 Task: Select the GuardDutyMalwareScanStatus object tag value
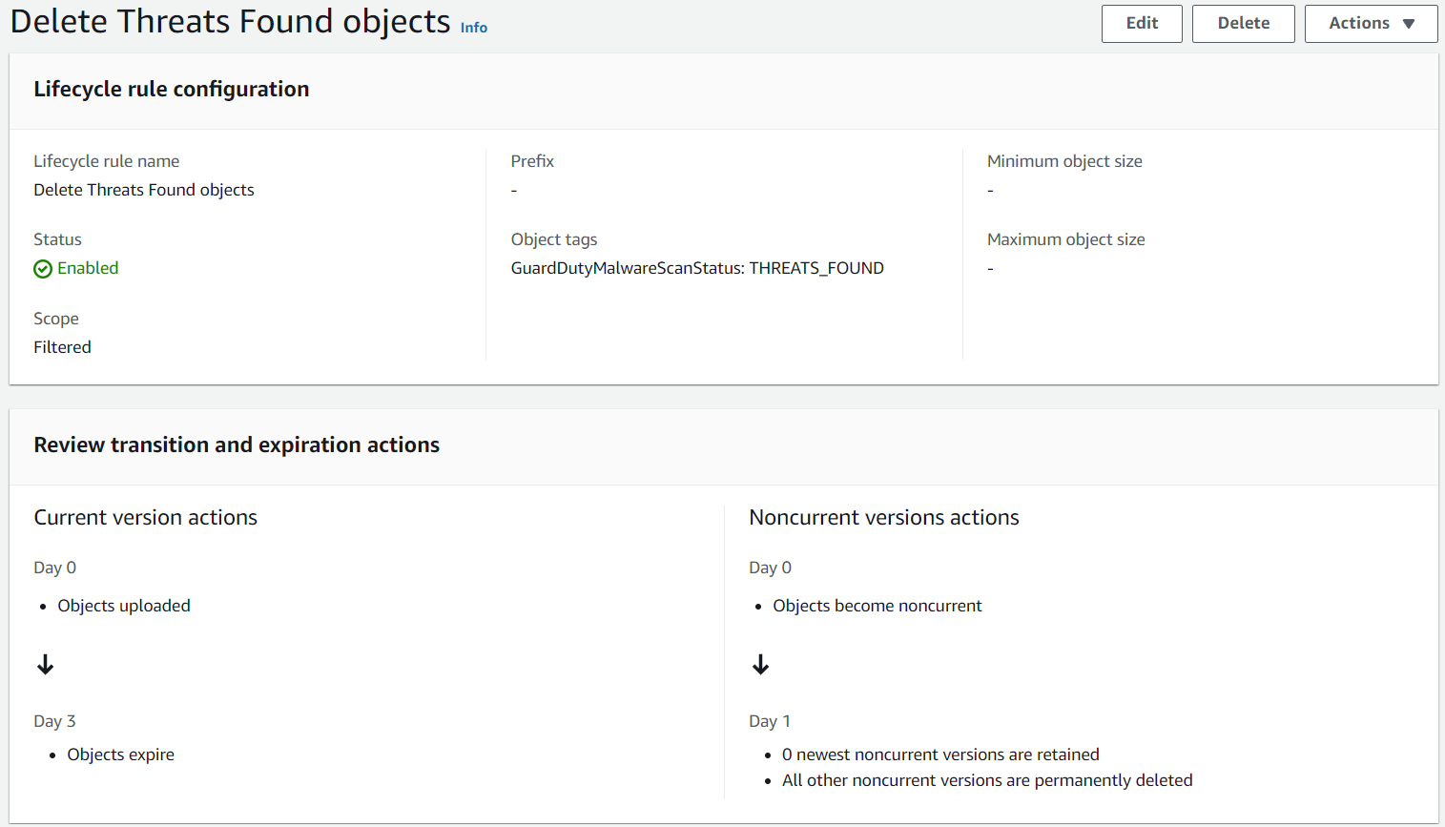coord(698,267)
